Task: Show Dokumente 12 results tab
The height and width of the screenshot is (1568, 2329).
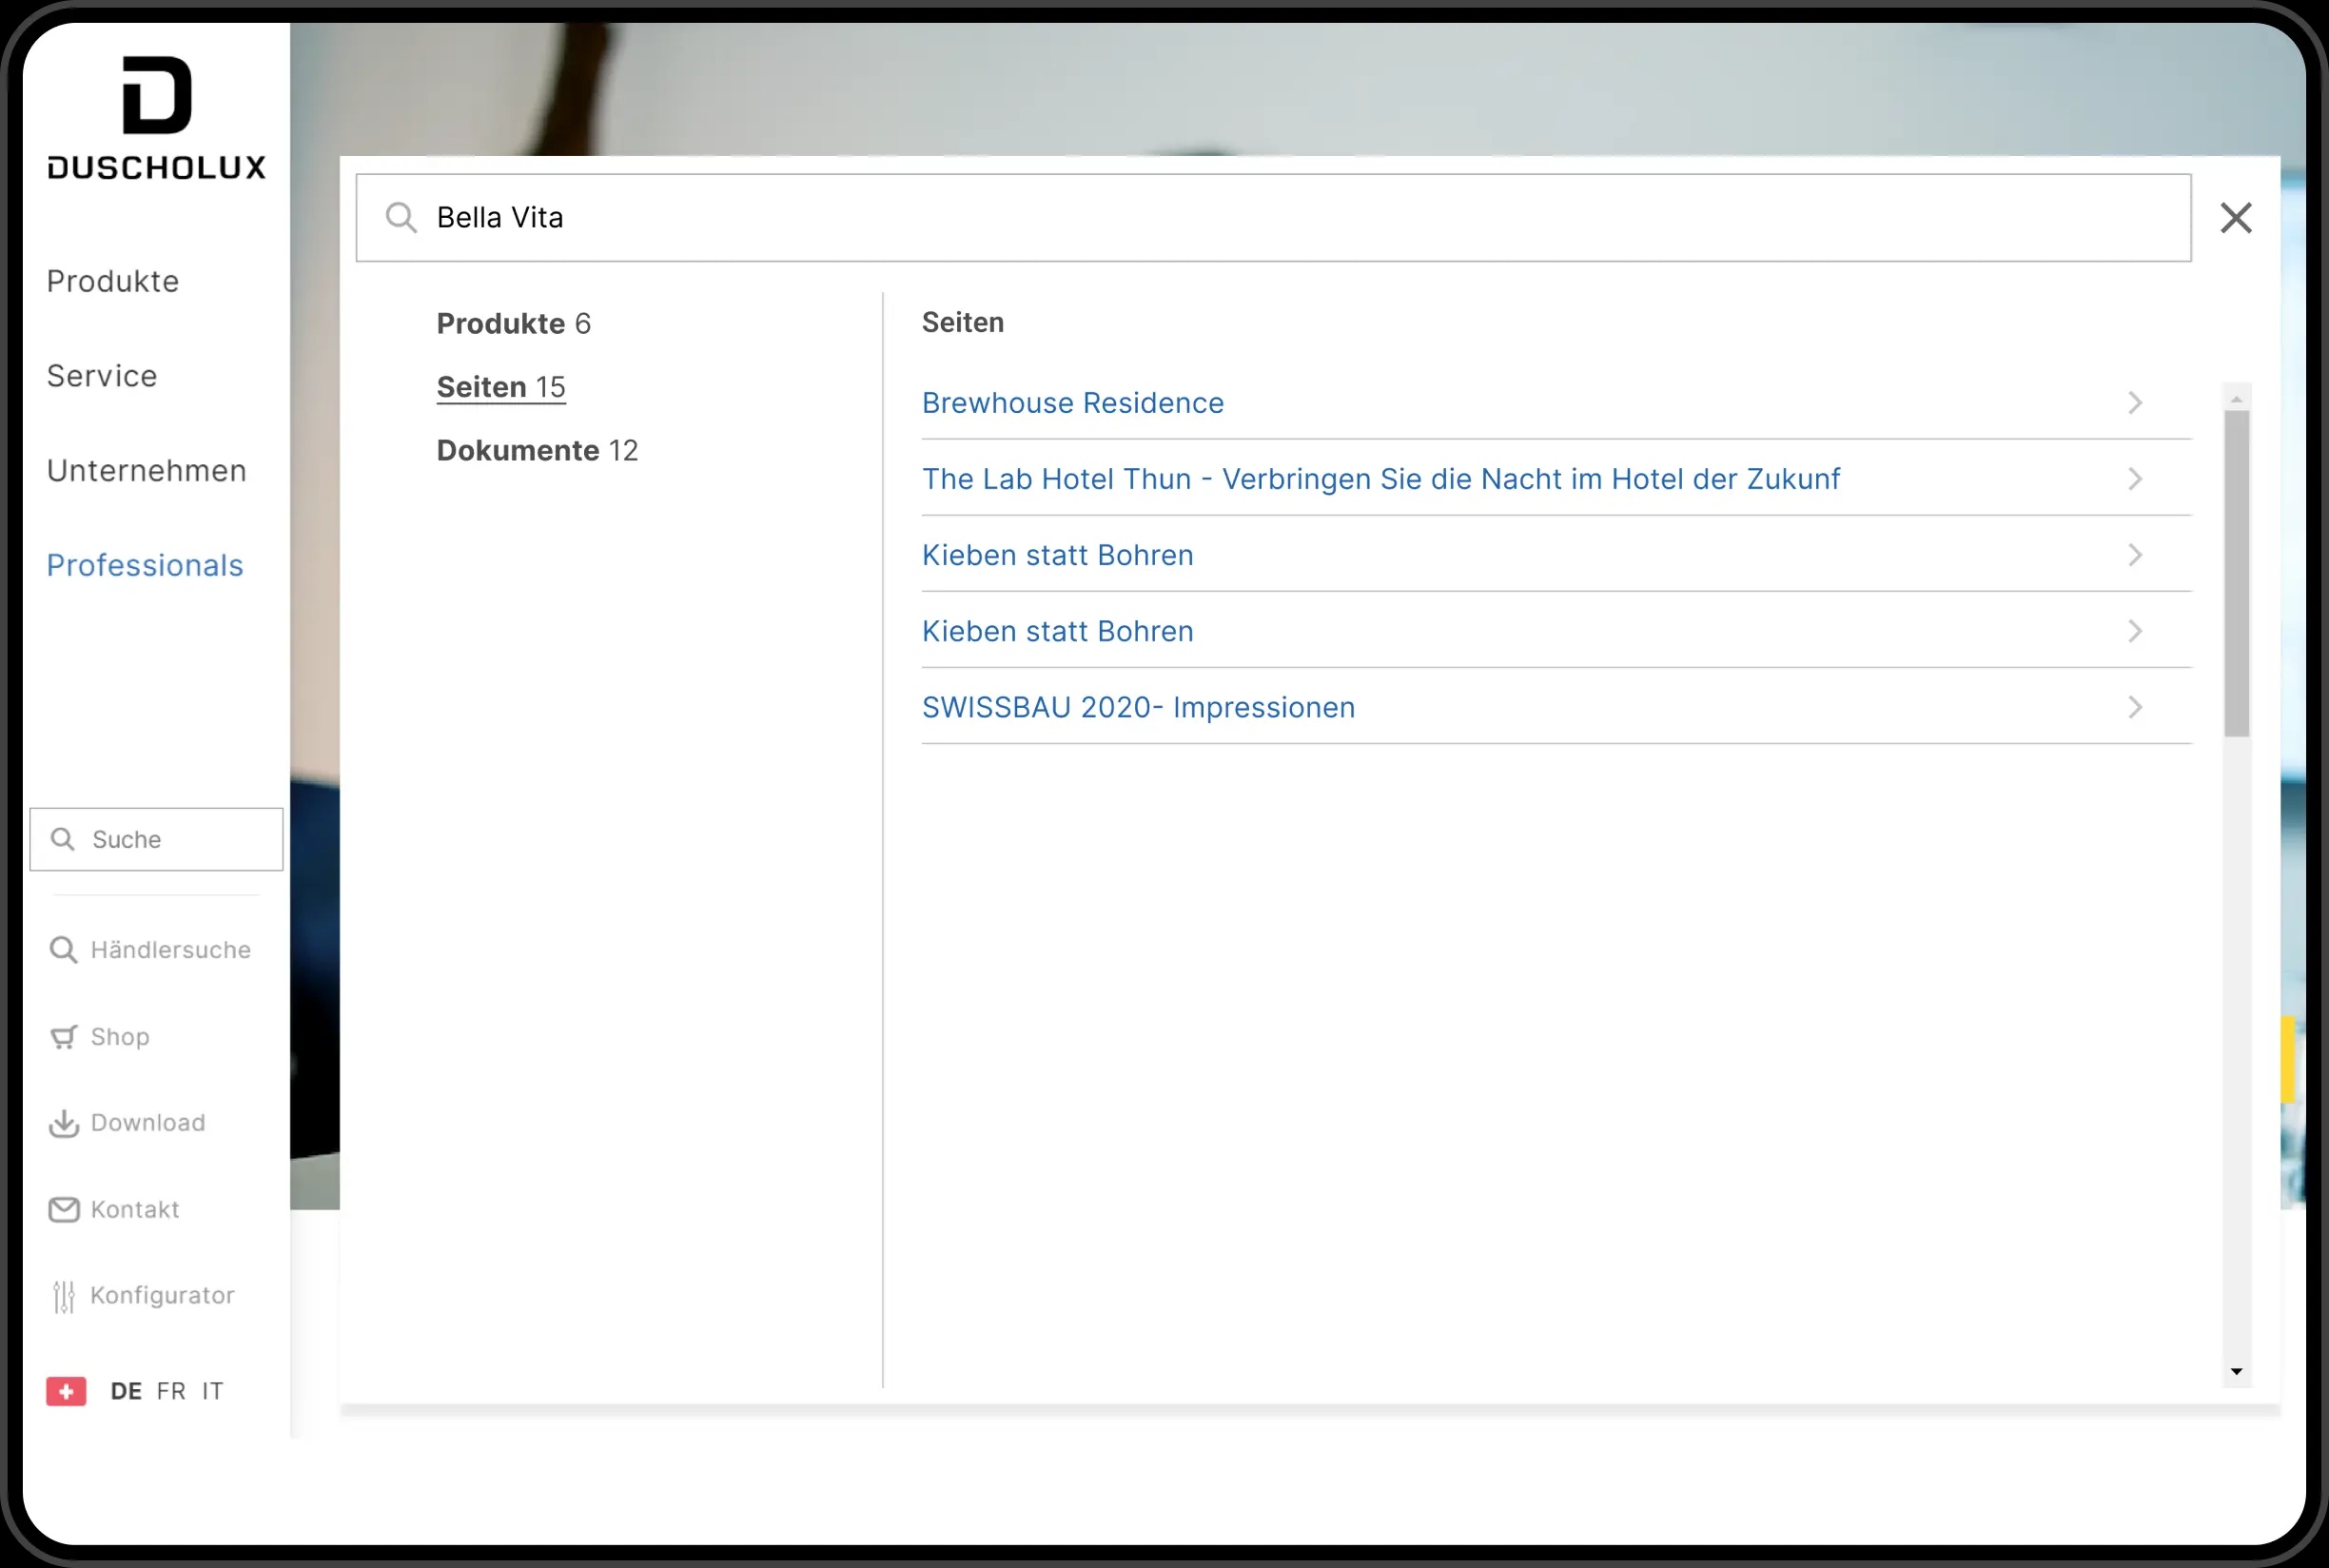Action: coord(537,451)
